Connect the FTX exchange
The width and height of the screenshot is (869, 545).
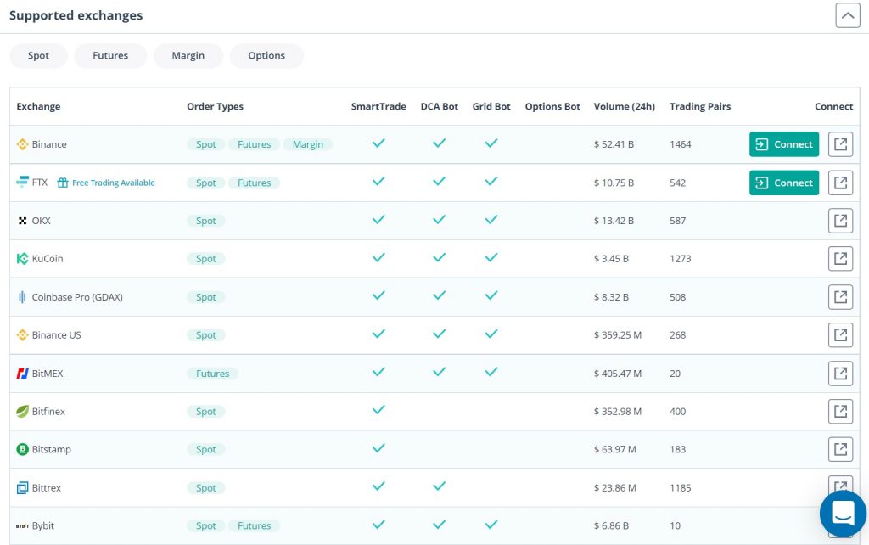(783, 183)
